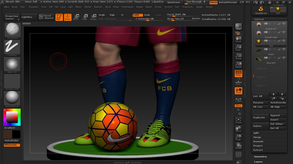
Task: Open Projection Master
Action: point(12,17)
